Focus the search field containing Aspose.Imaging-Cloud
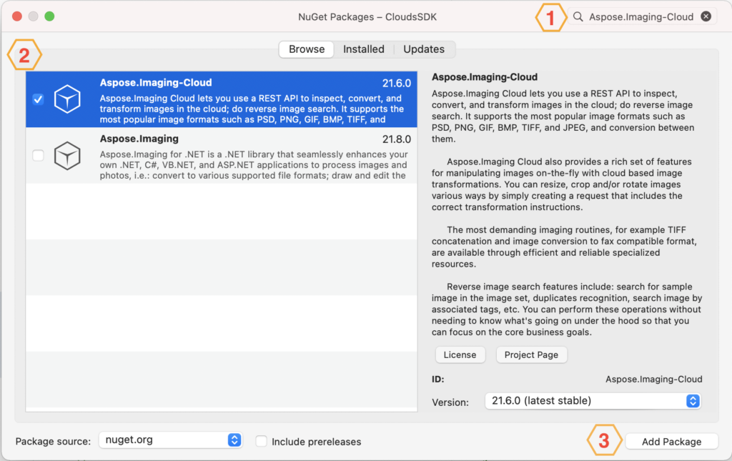 pos(641,17)
